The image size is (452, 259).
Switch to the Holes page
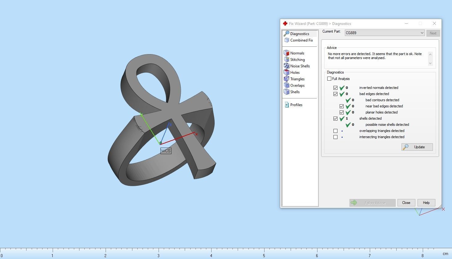(x=295, y=73)
